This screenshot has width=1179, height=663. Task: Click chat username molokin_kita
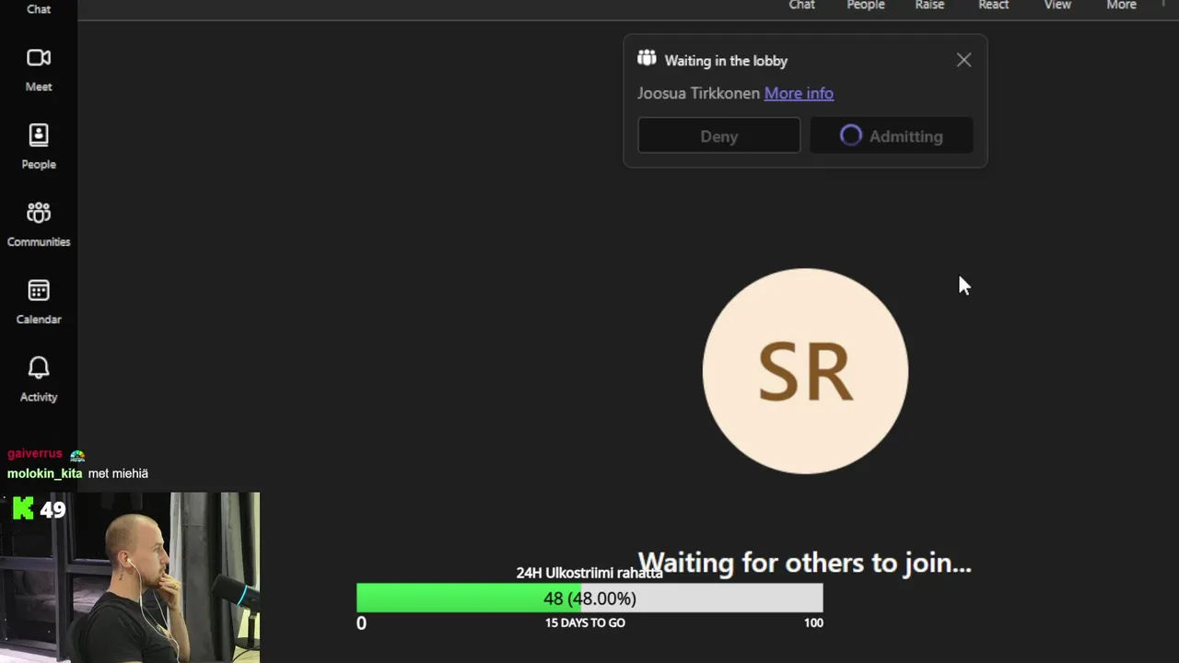[x=44, y=473]
